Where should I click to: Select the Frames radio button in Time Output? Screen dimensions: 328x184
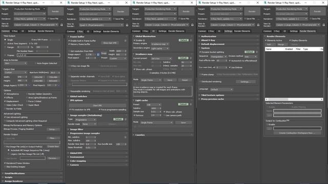tap(5, 55)
